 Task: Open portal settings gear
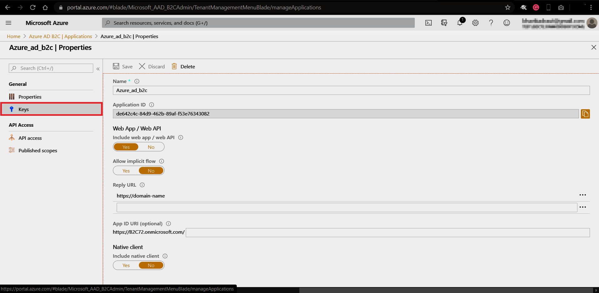click(475, 23)
